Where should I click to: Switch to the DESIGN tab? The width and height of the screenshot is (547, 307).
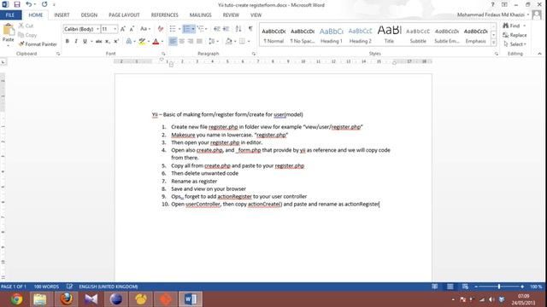point(89,15)
